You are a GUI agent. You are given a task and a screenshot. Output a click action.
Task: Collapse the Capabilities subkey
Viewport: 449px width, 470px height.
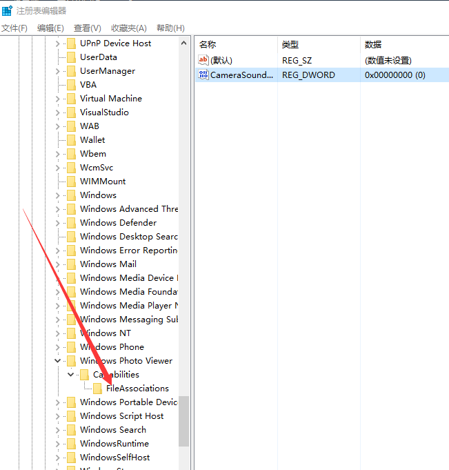tap(70, 375)
